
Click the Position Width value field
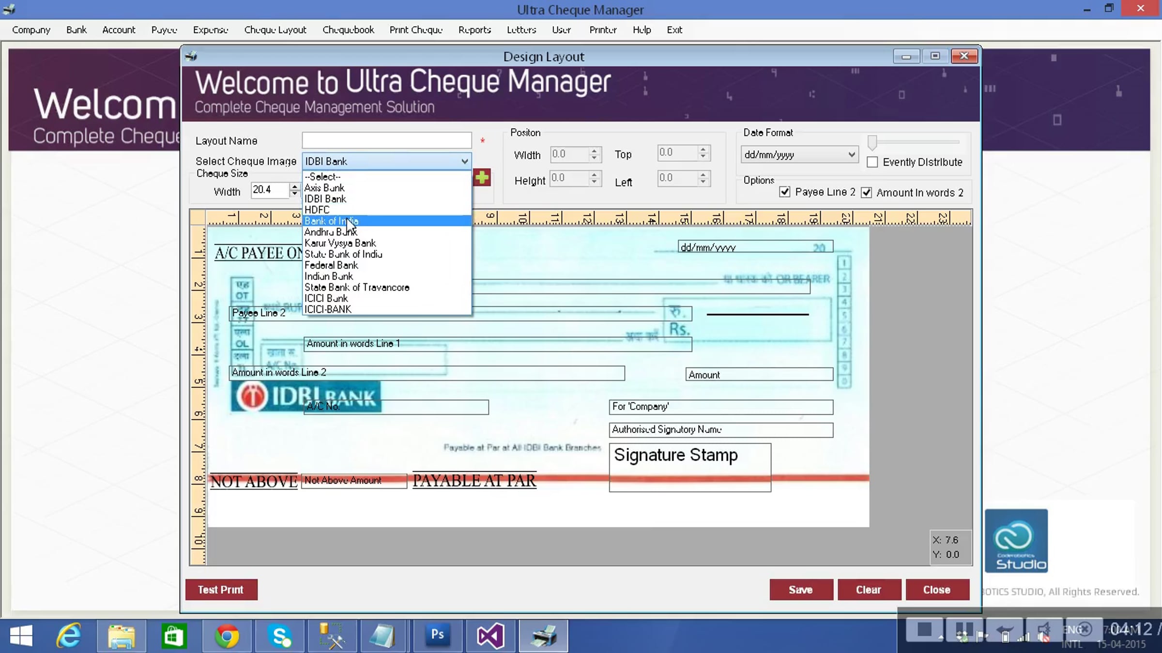(x=569, y=154)
